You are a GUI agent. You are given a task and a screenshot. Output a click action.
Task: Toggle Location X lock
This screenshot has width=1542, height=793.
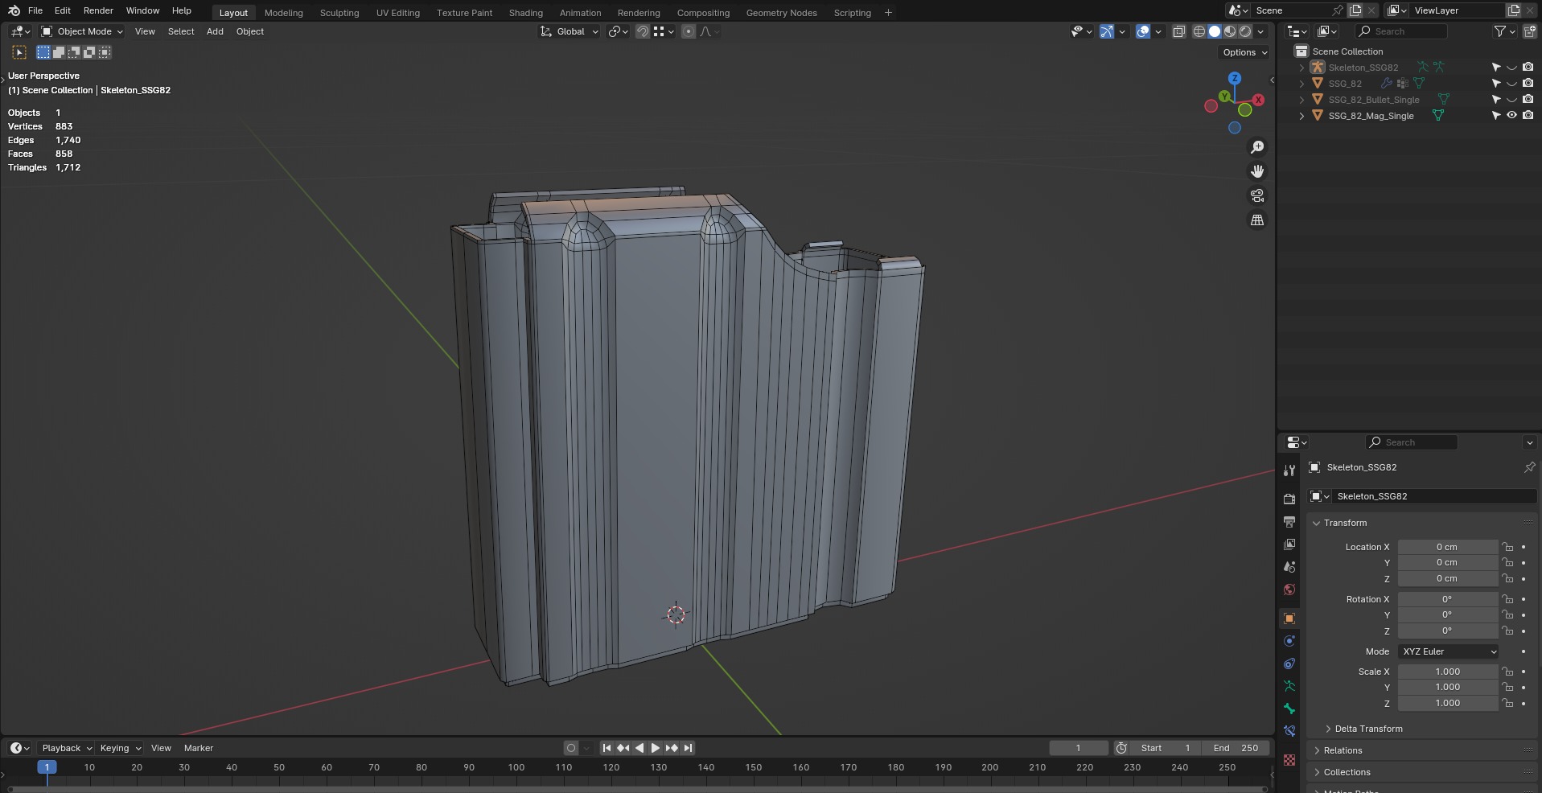point(1507,547)
